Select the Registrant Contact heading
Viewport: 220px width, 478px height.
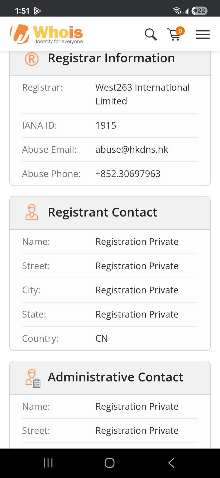[x=103, y=212]
